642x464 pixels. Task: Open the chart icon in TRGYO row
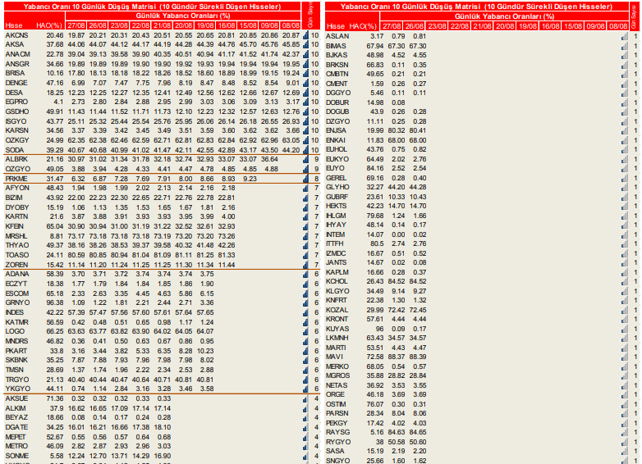pyautogui.click(x=305, y=380)
